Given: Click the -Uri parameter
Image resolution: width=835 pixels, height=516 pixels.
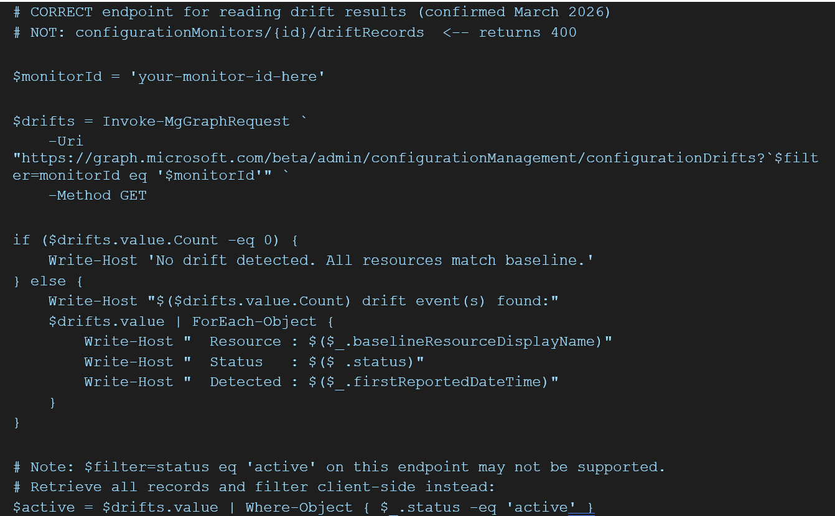Looking at the screenshot, I should tap(66, 142).
